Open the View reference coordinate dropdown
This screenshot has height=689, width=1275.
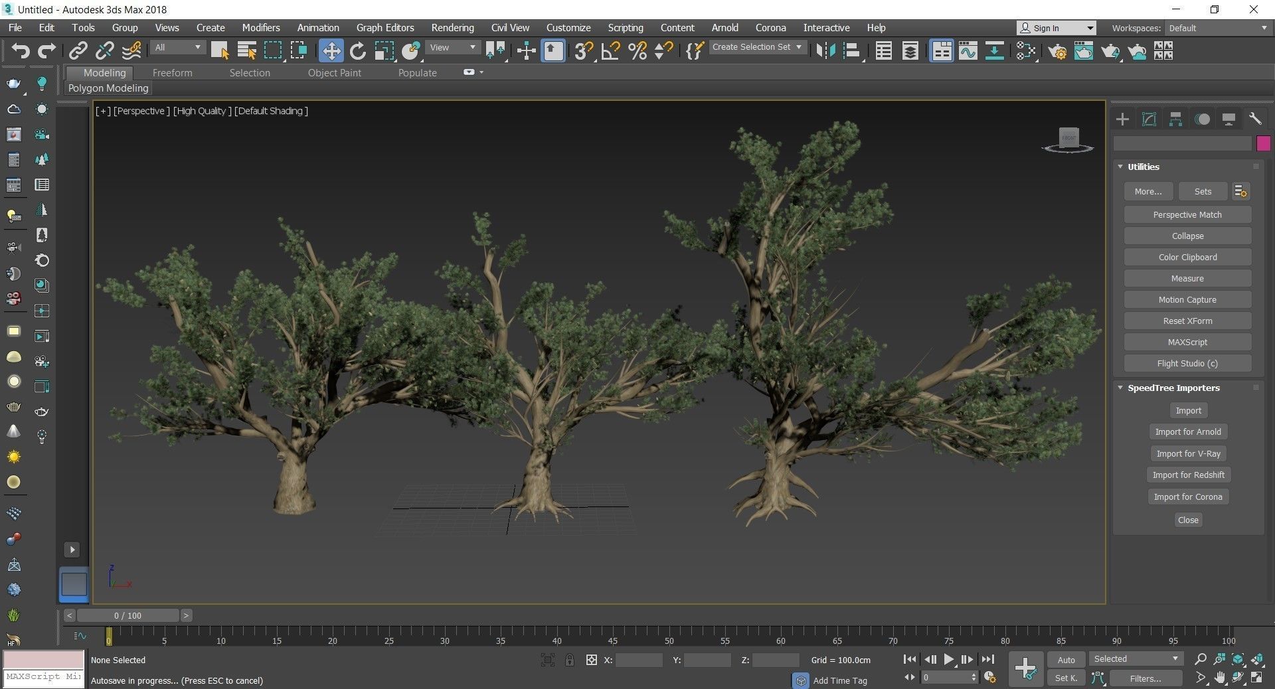[x=453, y=48]
